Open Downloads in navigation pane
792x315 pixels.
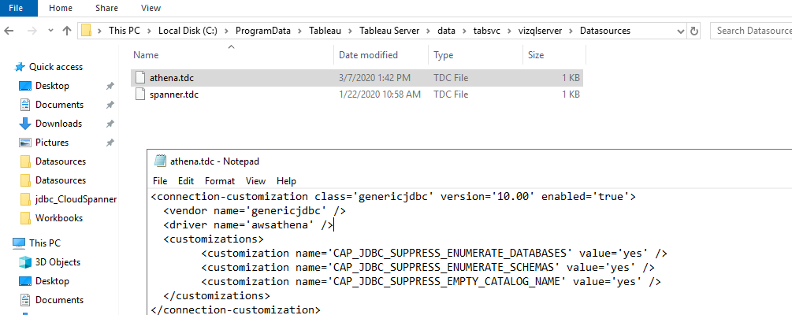point(58,123)
